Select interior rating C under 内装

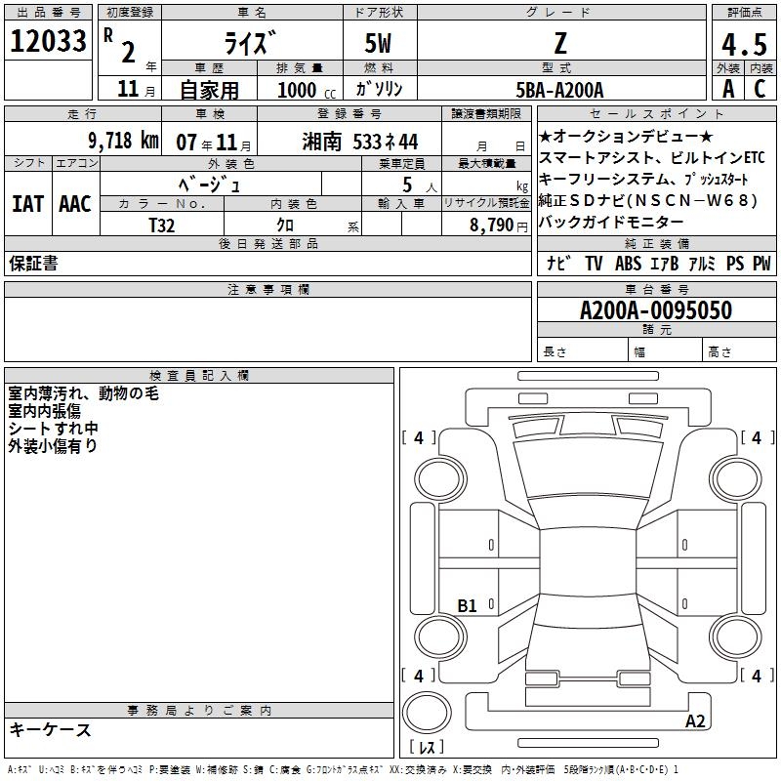(x=760, y=89)
